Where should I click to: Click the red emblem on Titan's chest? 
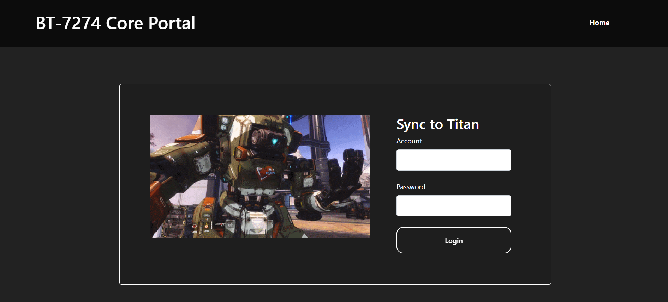coord(266,172)
